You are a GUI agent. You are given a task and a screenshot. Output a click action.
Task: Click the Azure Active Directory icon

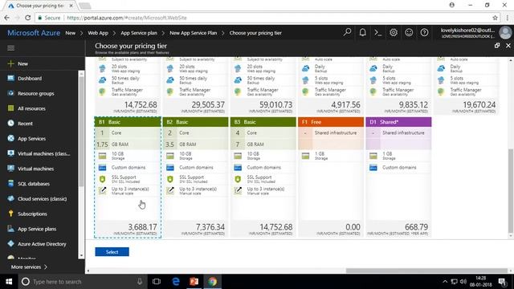(x=10, y=244)
